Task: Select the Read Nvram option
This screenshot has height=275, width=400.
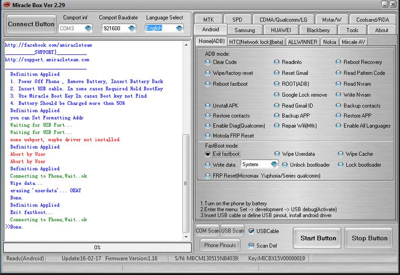Action: click(354, 84)
